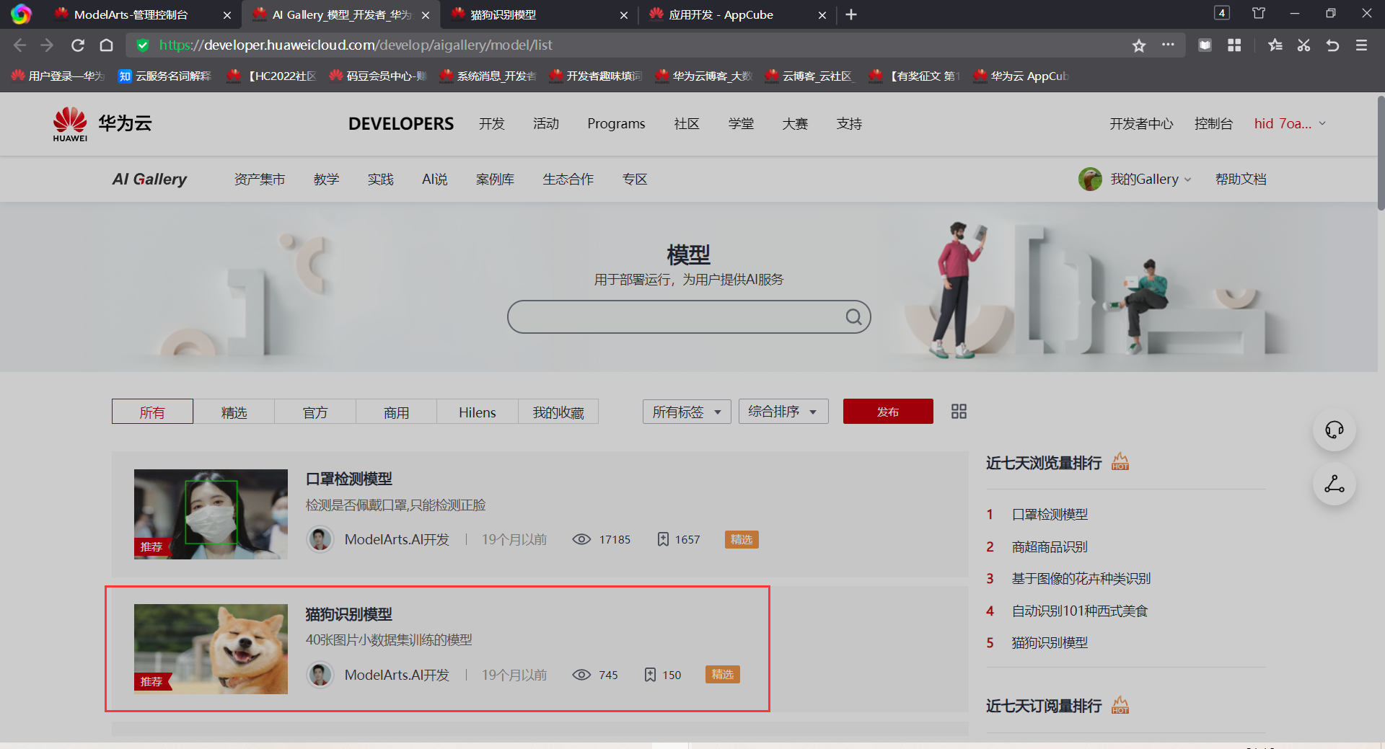
Task: Open the browser main menu icon
Action: (1361, 45)
